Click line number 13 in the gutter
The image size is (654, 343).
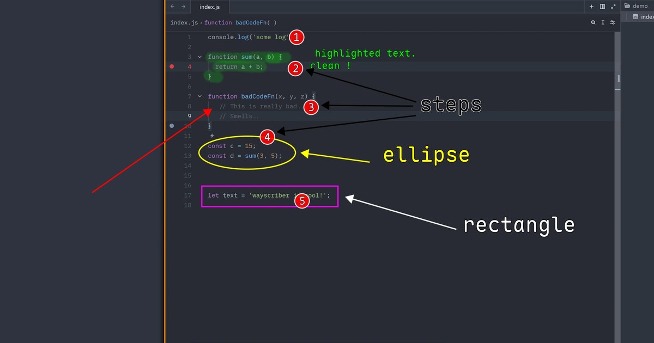coord(188,156)
